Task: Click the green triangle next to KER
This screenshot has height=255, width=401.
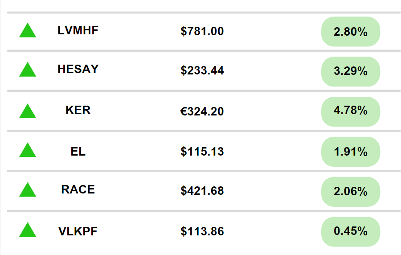Action: pyautogui.click(x=28, y=111)
